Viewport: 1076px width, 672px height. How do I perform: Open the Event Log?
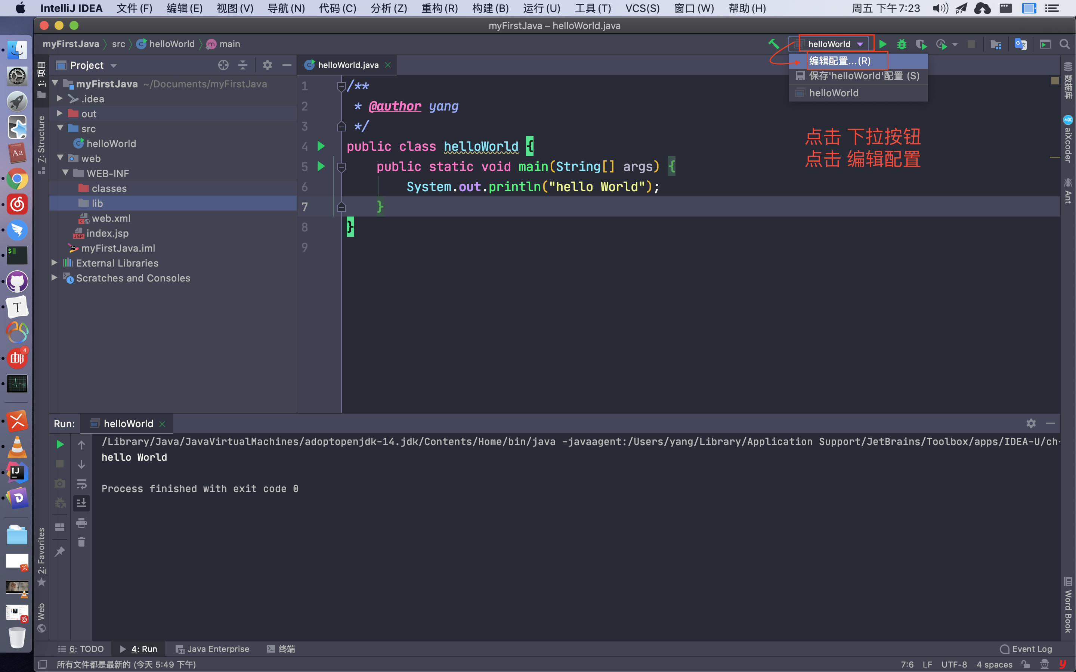pos(1026,649)
